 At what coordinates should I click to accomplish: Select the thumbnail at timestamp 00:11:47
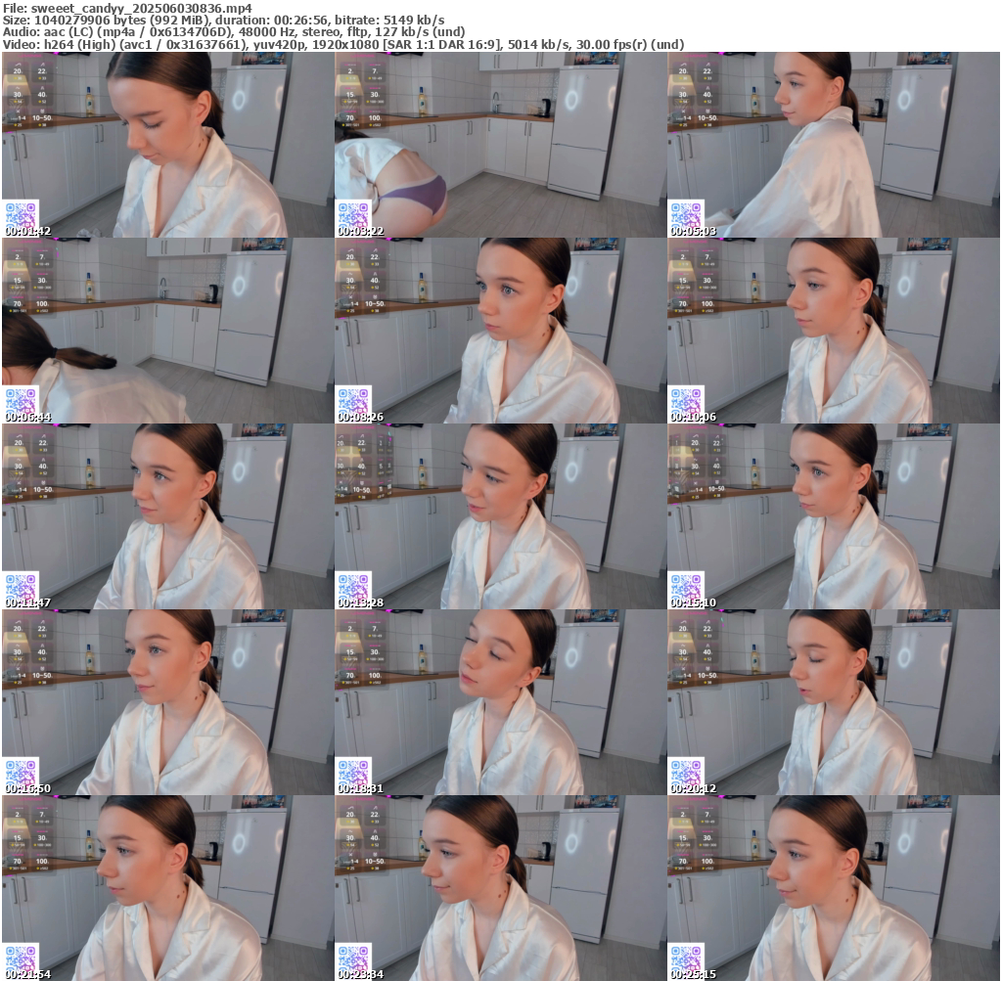click(168, 516)
